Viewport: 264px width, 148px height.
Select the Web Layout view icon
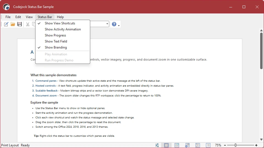[187, 145]
